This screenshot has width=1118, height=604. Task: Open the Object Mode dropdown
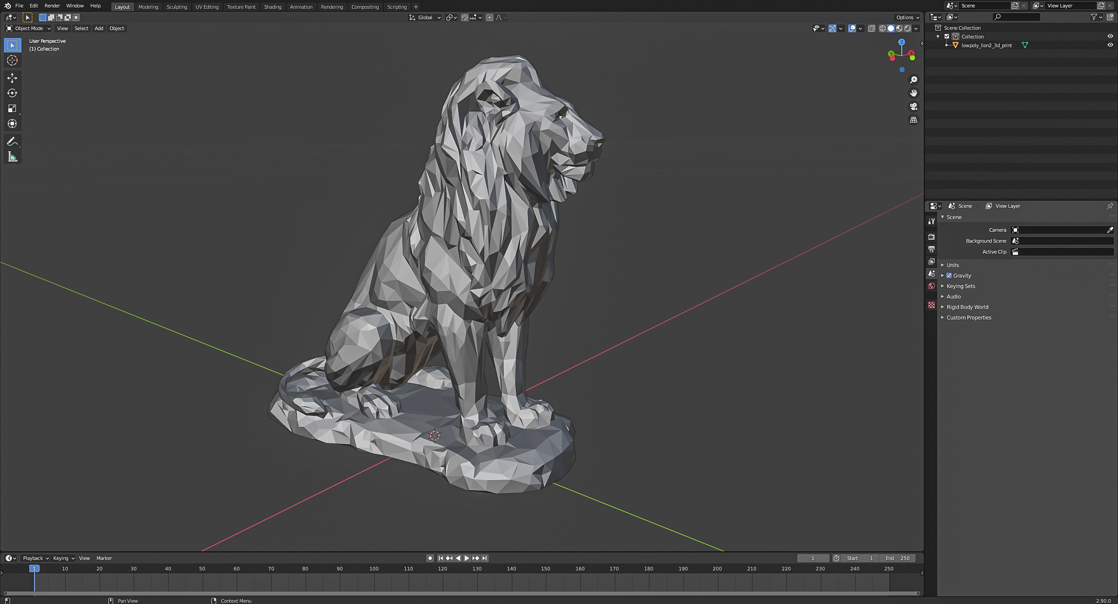[x=28, y=28]
